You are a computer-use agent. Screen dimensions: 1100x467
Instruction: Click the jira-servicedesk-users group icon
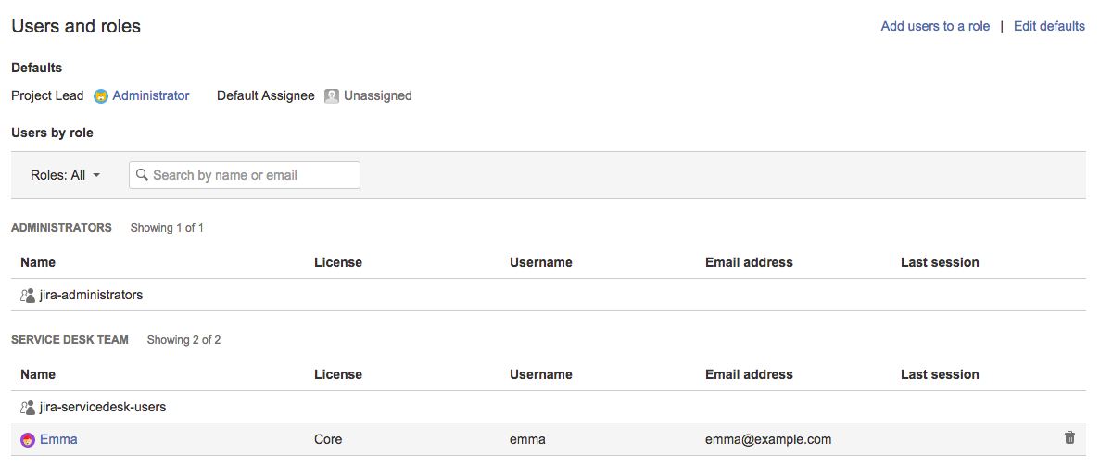click(x=28, y=407)
